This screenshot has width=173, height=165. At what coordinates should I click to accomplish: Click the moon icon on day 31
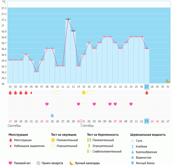coord(168,81)
